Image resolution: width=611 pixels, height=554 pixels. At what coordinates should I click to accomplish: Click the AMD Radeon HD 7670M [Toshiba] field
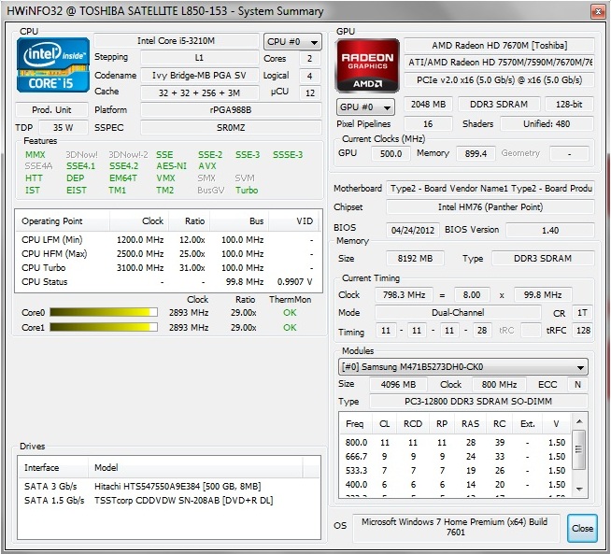click(x=499, y=45)
